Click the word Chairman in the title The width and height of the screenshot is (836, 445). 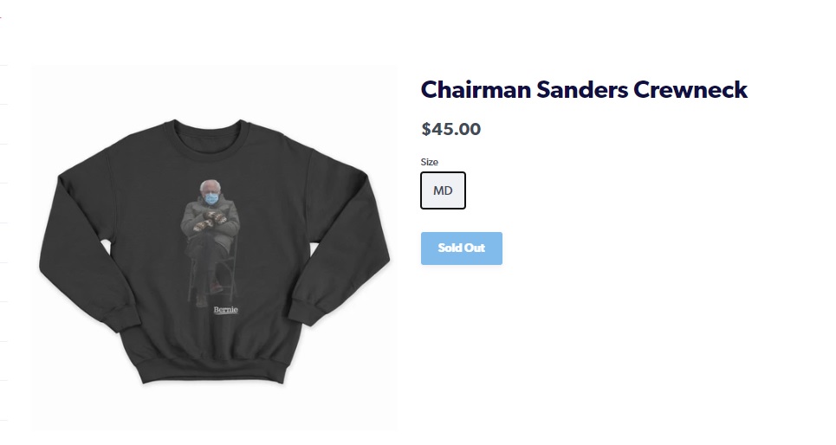coord(476,89)
